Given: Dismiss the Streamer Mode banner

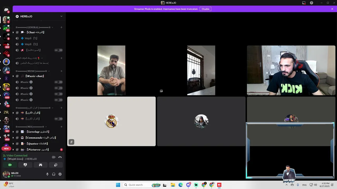Looking at the screenshot, I should (332, 9).
